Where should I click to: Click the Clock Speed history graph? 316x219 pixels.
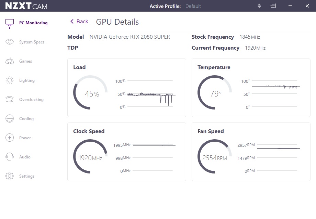click(x=154, y=158)
